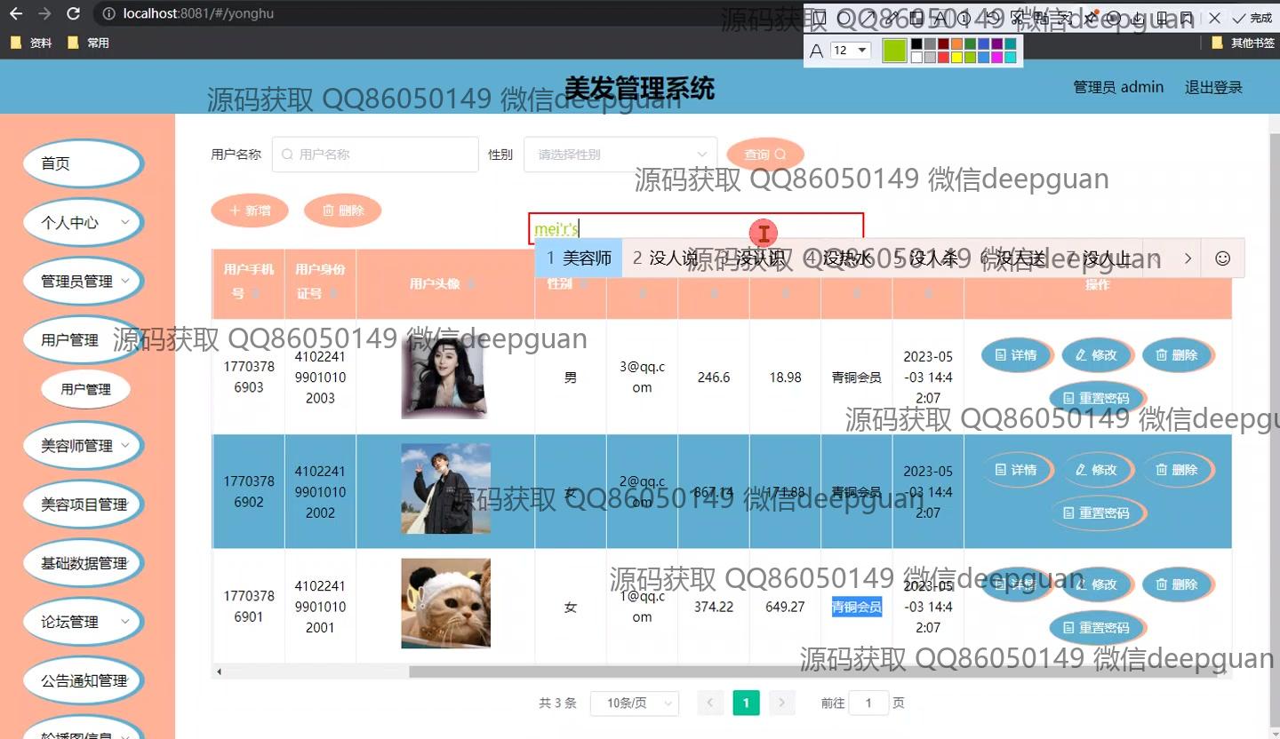The width and height of the screenshot is (1280, 739).
Task: Pick the yellow color swatch
Action: 956,57
